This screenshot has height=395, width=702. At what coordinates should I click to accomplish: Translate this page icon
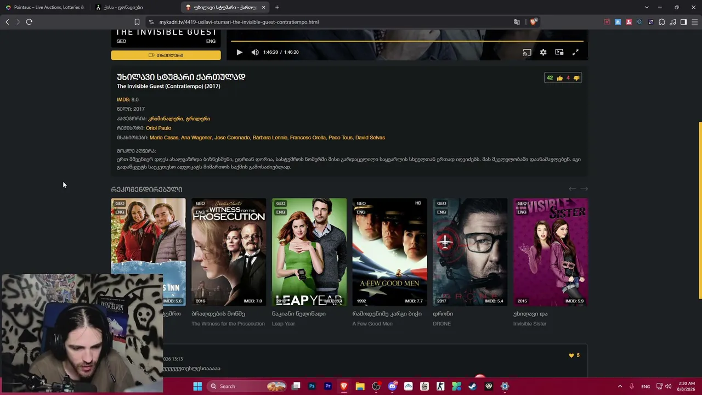tap(517, 22)
